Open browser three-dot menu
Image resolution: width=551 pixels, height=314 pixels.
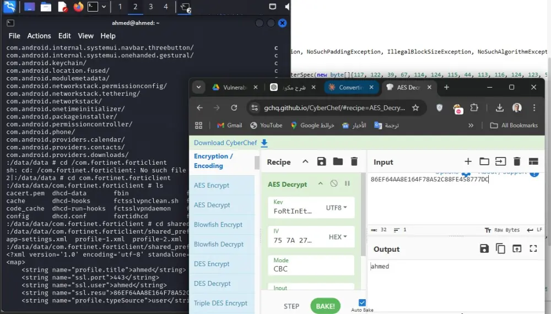coord(534,108)
